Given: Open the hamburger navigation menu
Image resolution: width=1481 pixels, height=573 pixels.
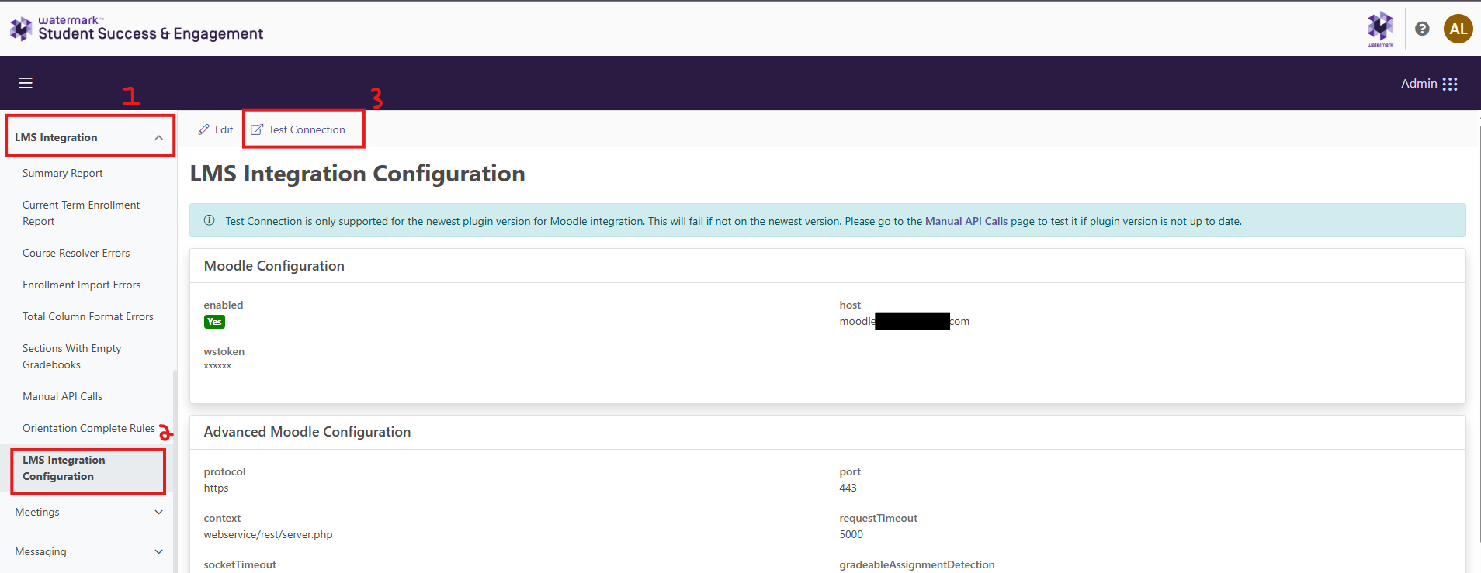Looking at the screenshot, I should [x=26, y=83].
